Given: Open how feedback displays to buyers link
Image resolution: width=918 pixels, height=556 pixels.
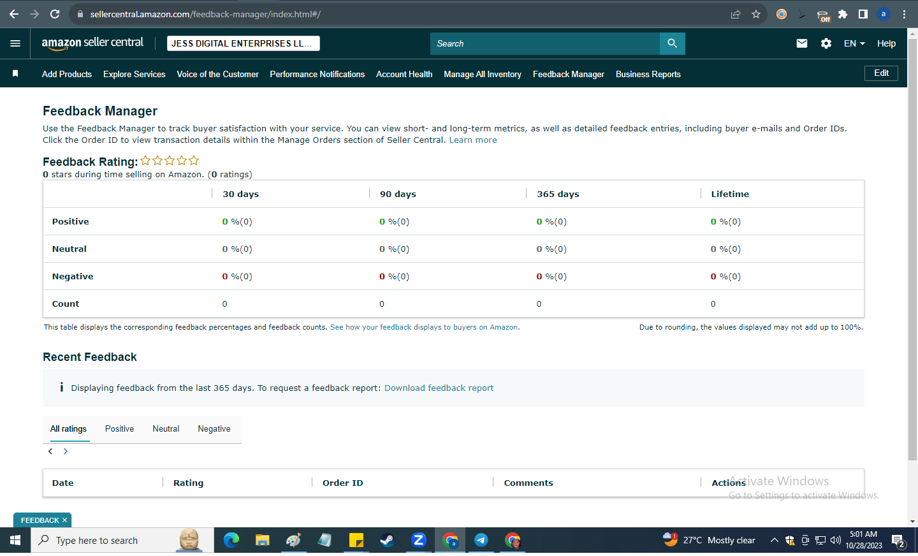Looking at the screenshot, I should 425,328.
